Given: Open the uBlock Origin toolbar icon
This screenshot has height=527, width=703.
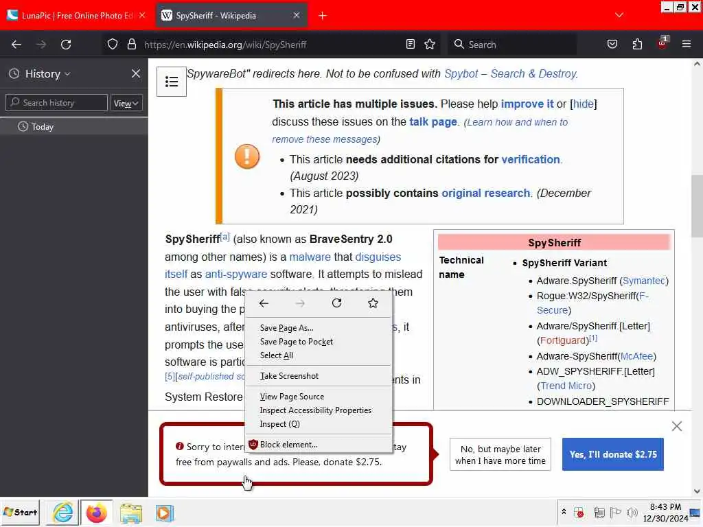Looking at the screenshot, I should (x=662, y=43).
